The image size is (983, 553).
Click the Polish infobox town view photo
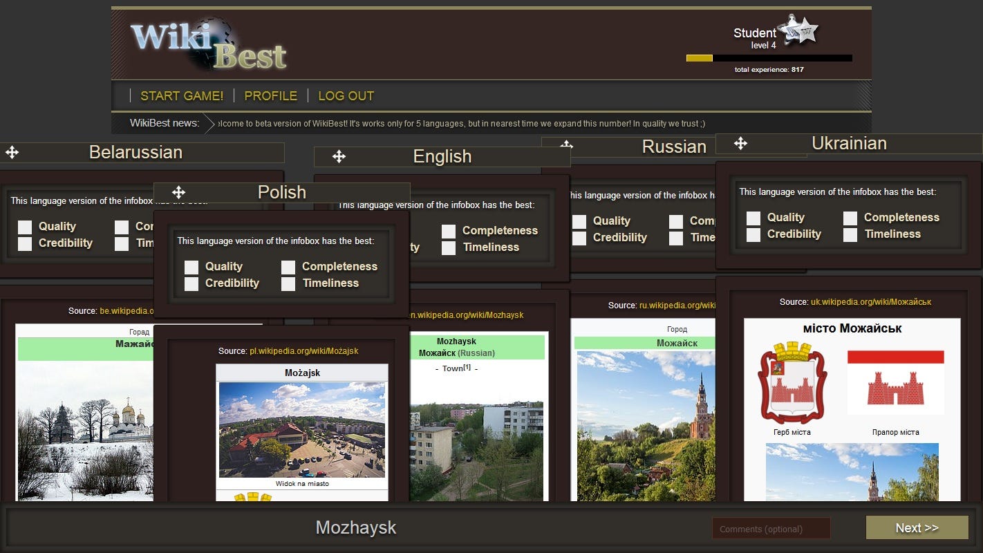(x=302, y=430)
